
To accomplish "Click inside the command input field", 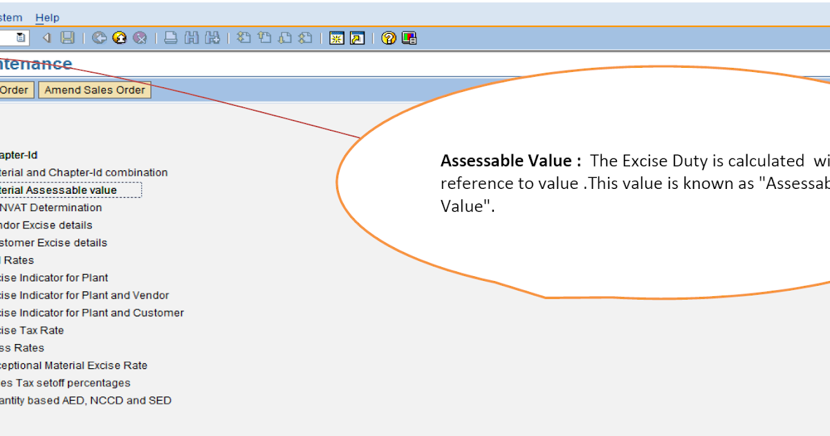I will pyautogui.click(x=10, y=38).
